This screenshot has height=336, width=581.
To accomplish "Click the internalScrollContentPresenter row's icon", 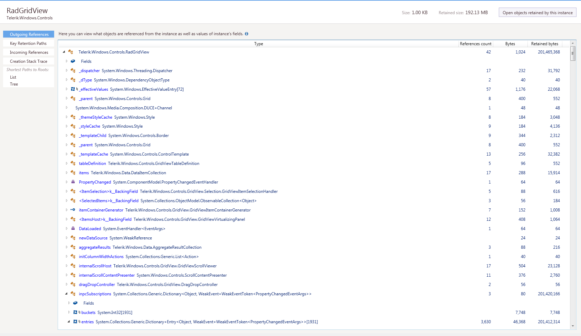I will [x=73, y=275].
